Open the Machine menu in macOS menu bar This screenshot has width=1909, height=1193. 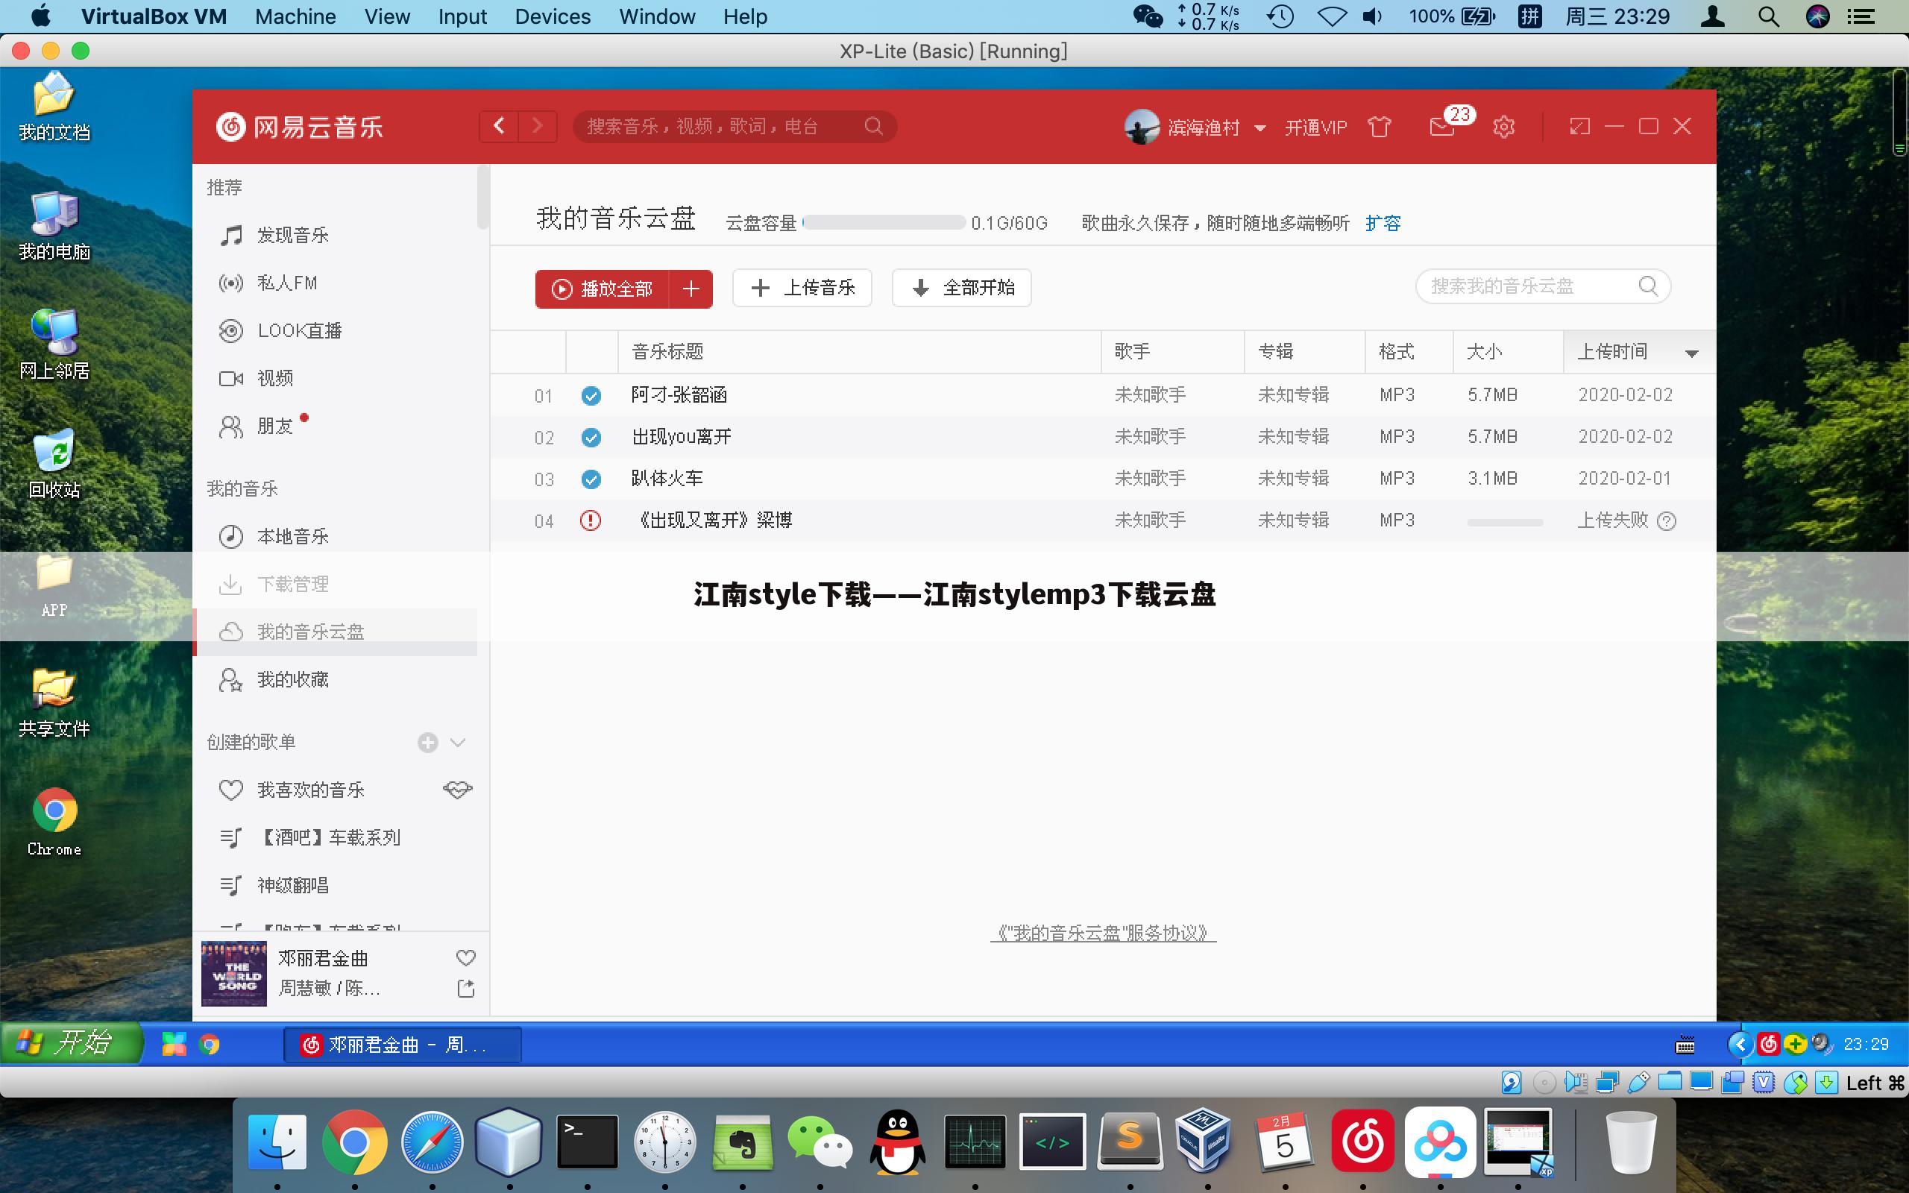pyautogui.click(x=295, y=16)
